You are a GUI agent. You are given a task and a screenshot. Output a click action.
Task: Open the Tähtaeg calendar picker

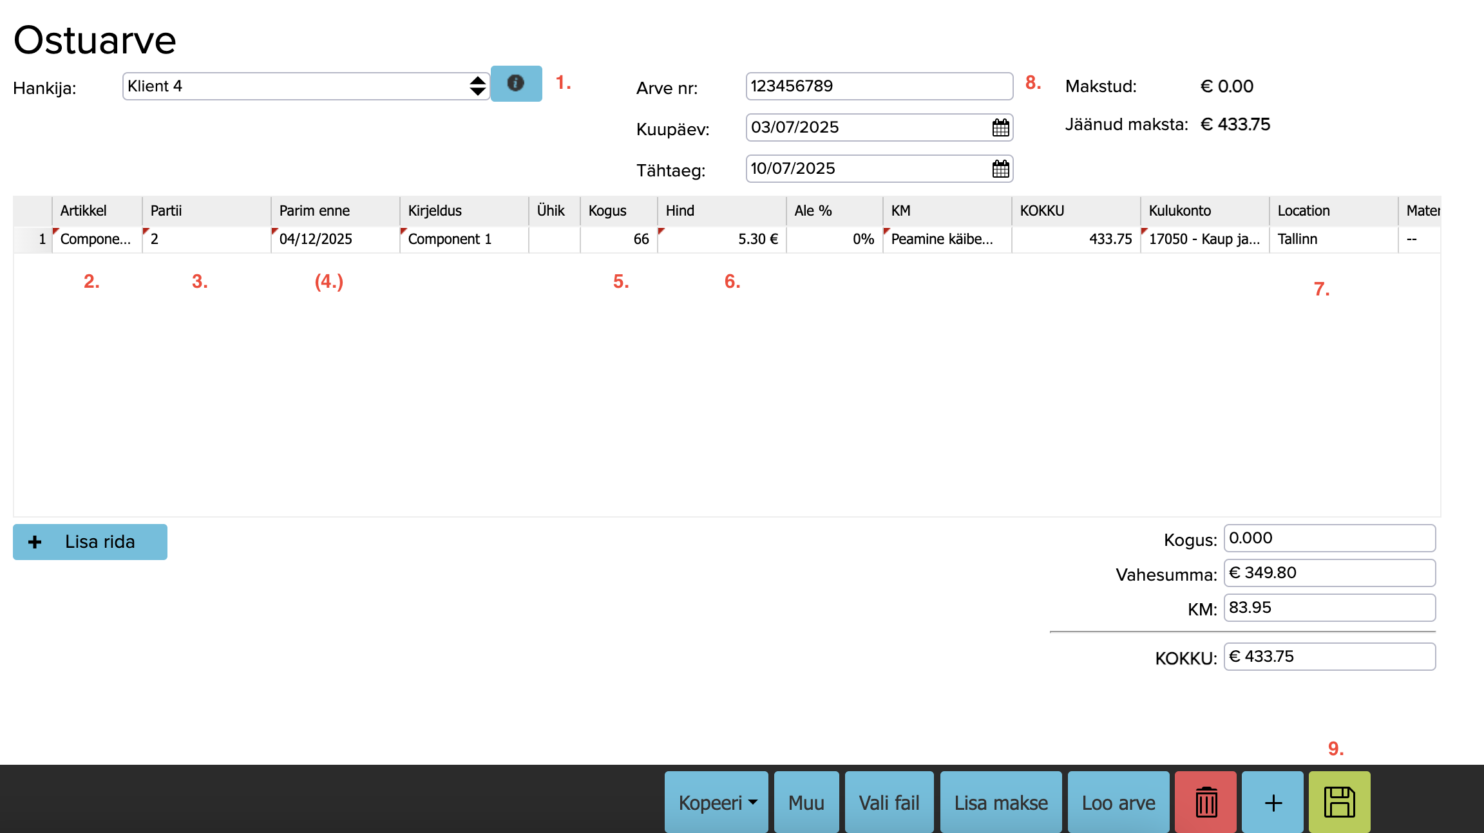1000,169
